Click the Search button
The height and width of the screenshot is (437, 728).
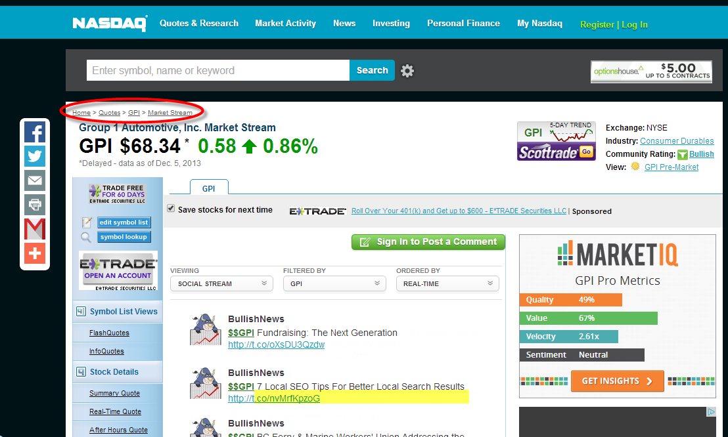click(372, 70)
